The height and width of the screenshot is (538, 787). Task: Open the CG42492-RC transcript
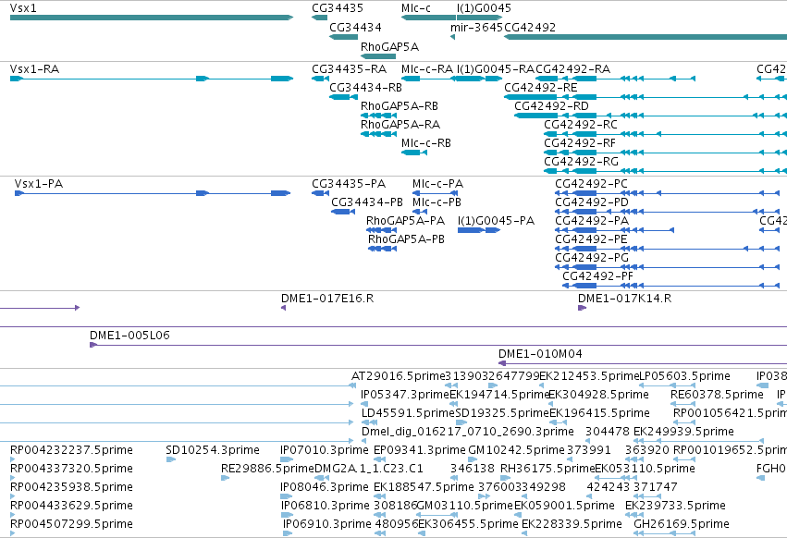[666, 133]
